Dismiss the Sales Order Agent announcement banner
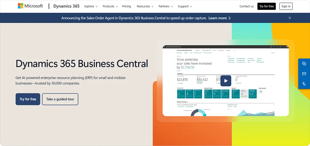Screen dimensions: 310x146 pyautogui.click(x=290, y=18)
